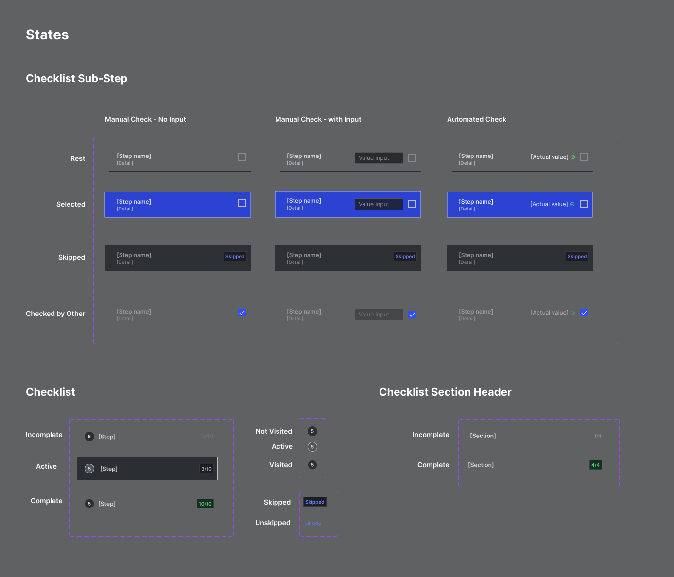Click the Manual Check - No Input column heading
Screen dimensions: 674x577
point(146,119)
